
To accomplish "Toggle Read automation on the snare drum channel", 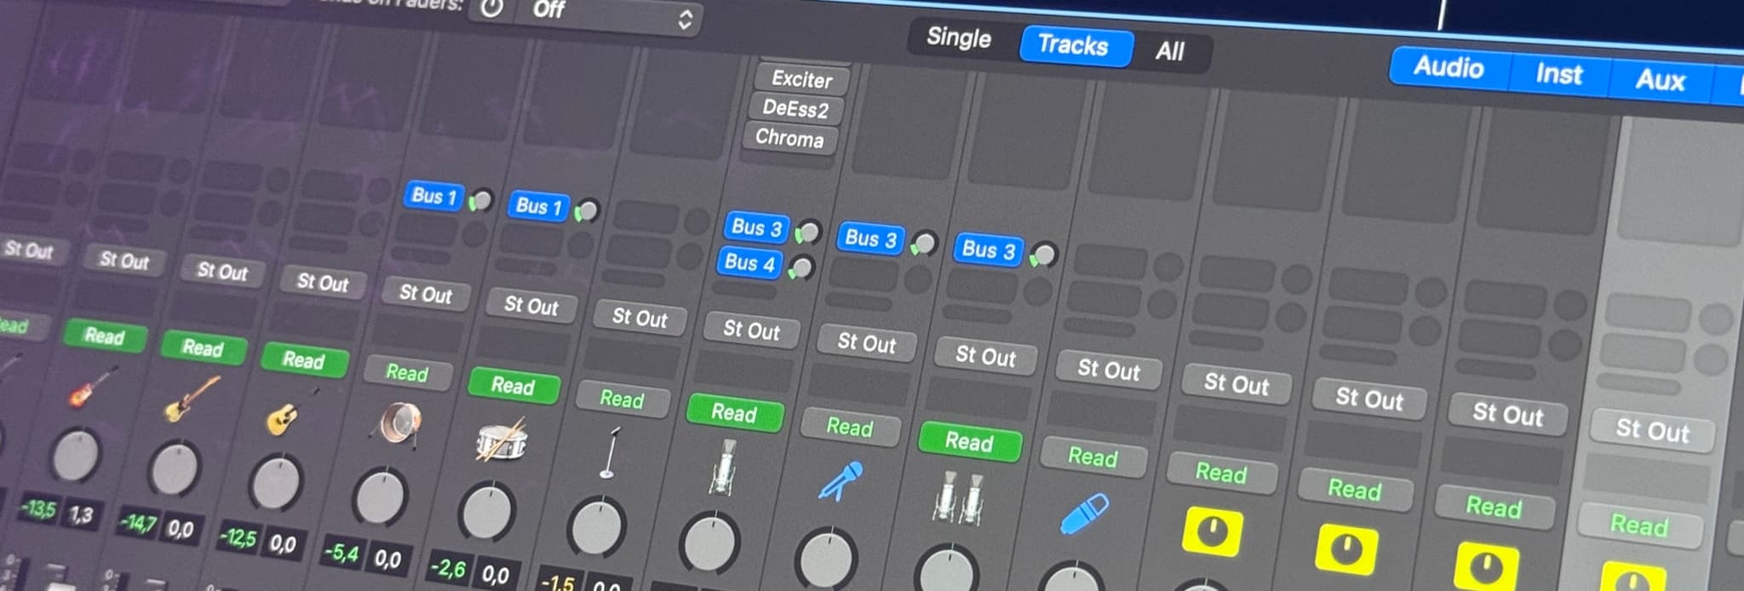I will pyautogui.click(x=513, y=386).
